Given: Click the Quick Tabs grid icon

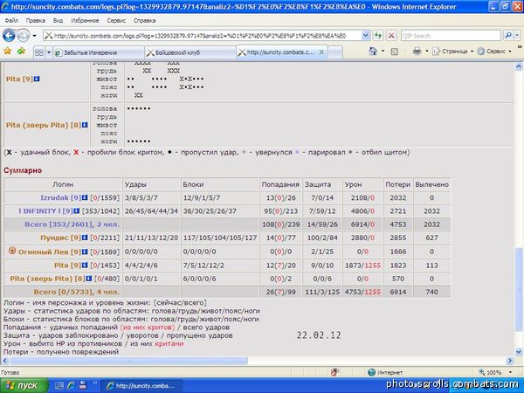Looking at the screenshot, I should pyautogui.click(x=39, y=52).
